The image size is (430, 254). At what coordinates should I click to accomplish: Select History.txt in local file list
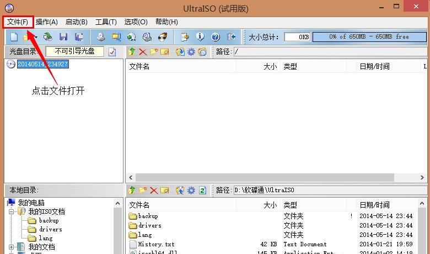(157, 244)
